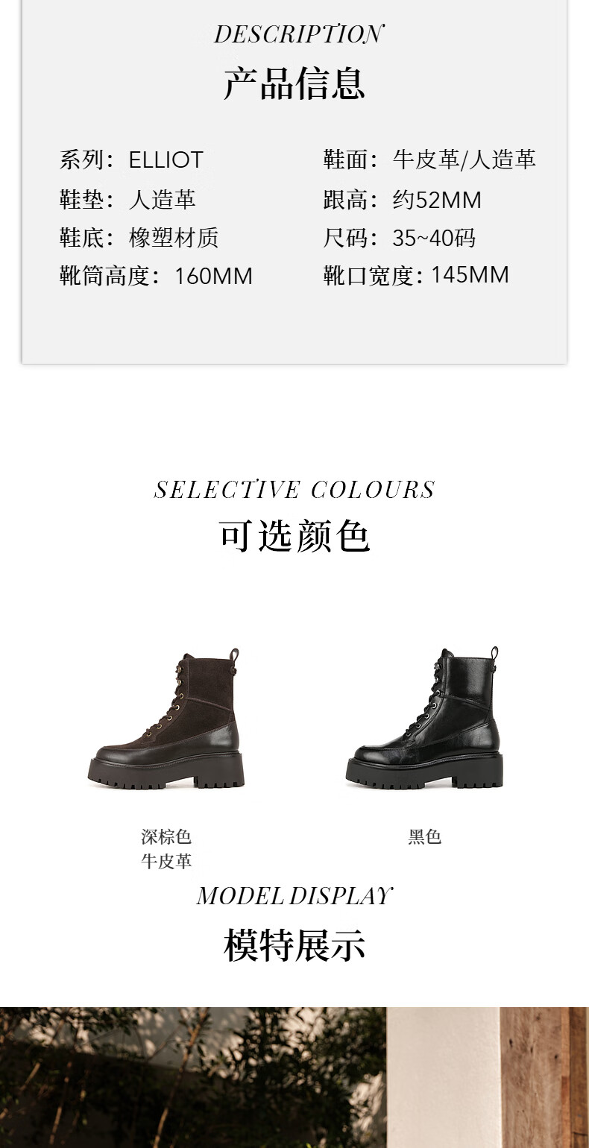The width and height of the screenshot is (589, 1148).
Task: Click the MODEL DISPLAY title
Action: [294, 896]
